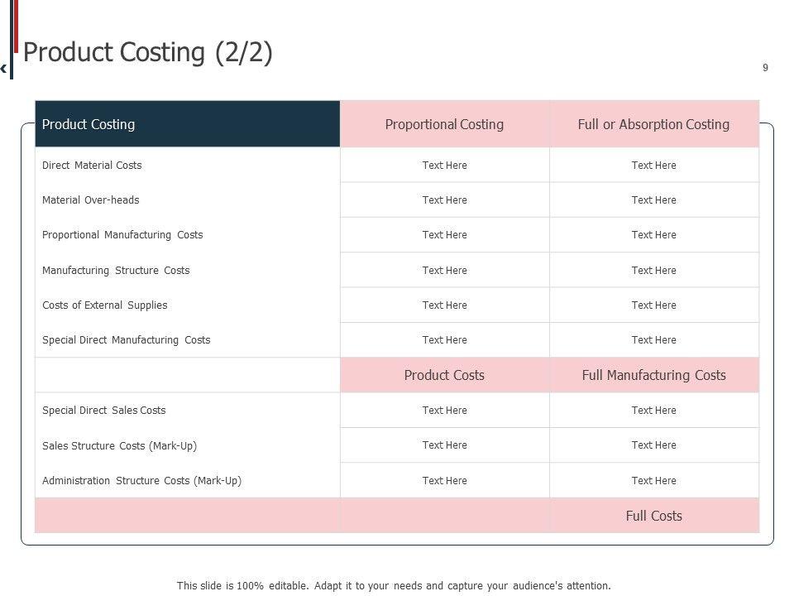This screenshot has height=596, width=794.
Task: Select the Material Over-heads row label
Action: click(x=91, y=200)
